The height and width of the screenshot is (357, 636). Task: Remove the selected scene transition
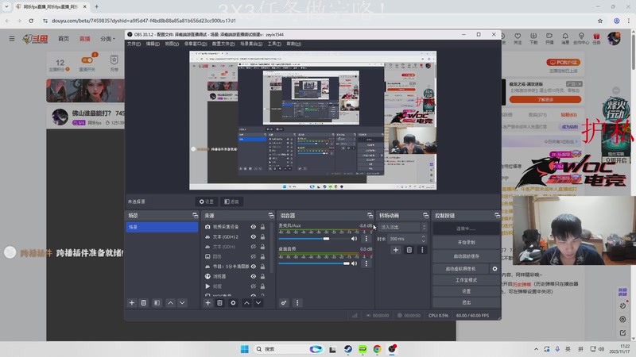409,250
